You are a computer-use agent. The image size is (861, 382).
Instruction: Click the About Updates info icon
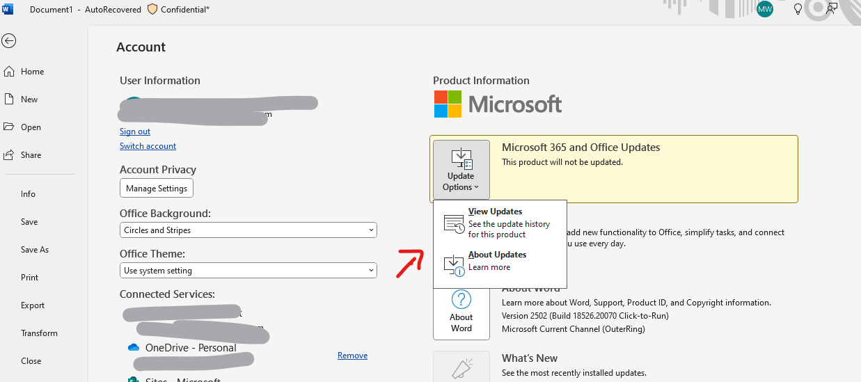tap(454, 264)
